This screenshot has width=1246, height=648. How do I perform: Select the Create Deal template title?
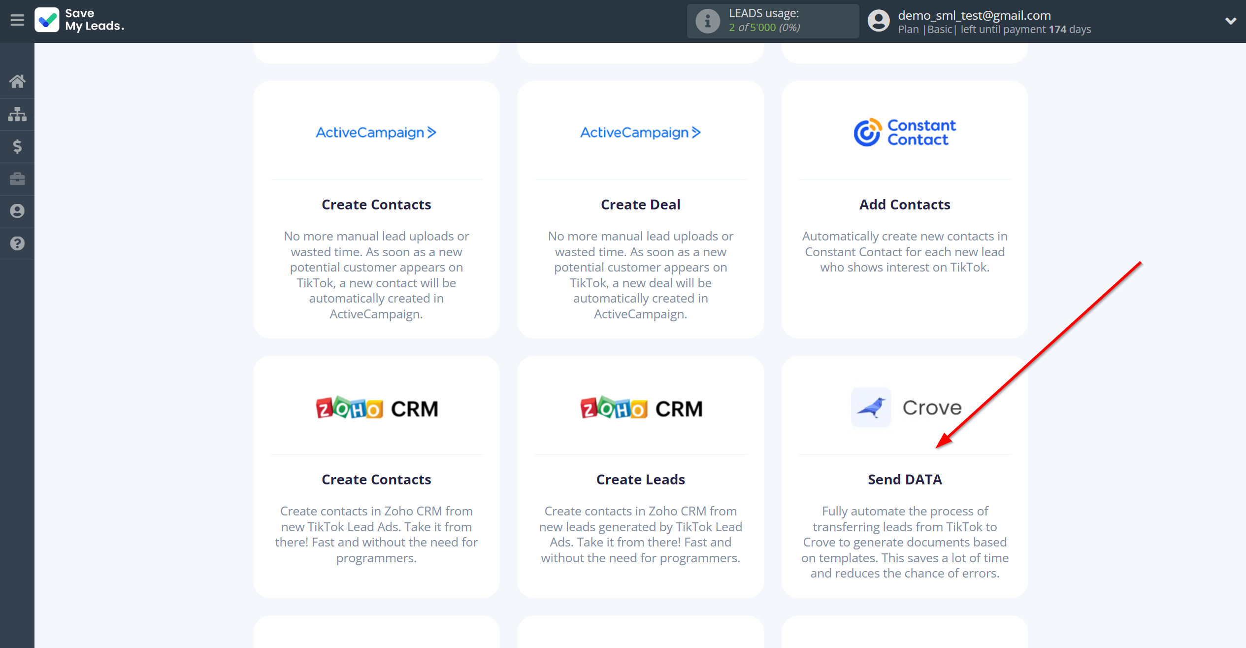(640, 205)
